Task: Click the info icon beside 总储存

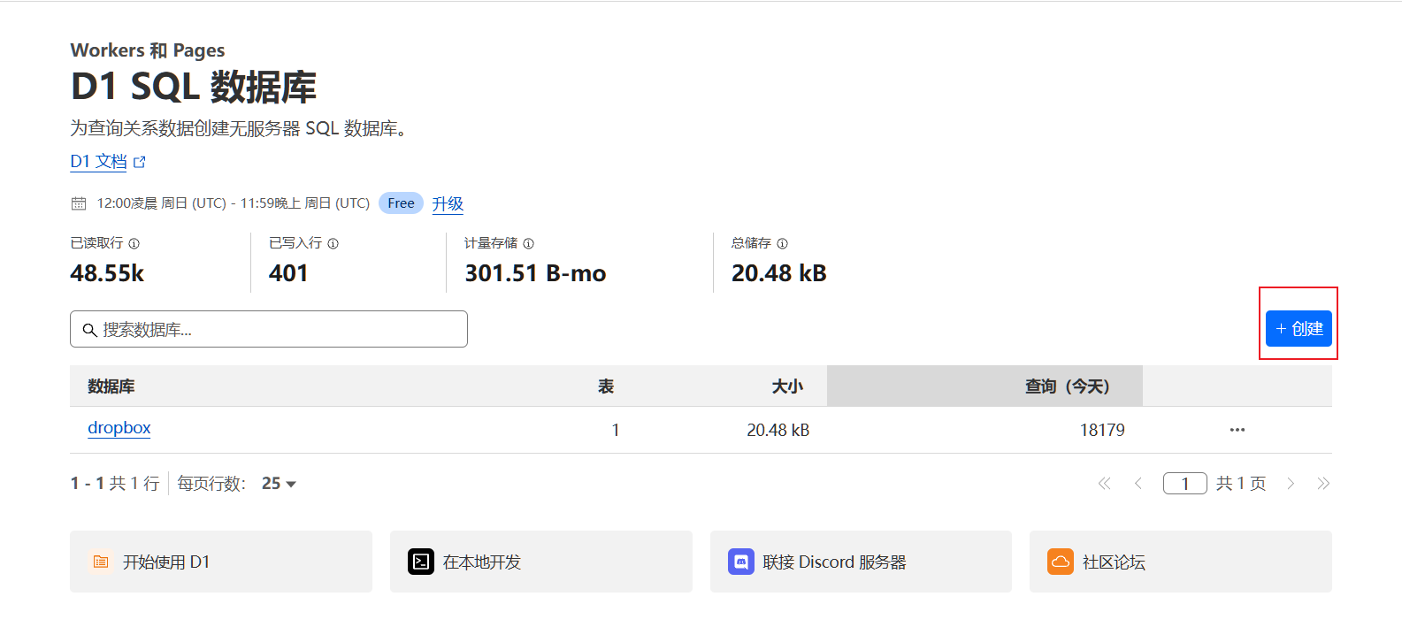Action: point(782,243)
